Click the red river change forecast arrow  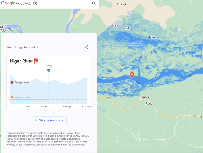38,47
